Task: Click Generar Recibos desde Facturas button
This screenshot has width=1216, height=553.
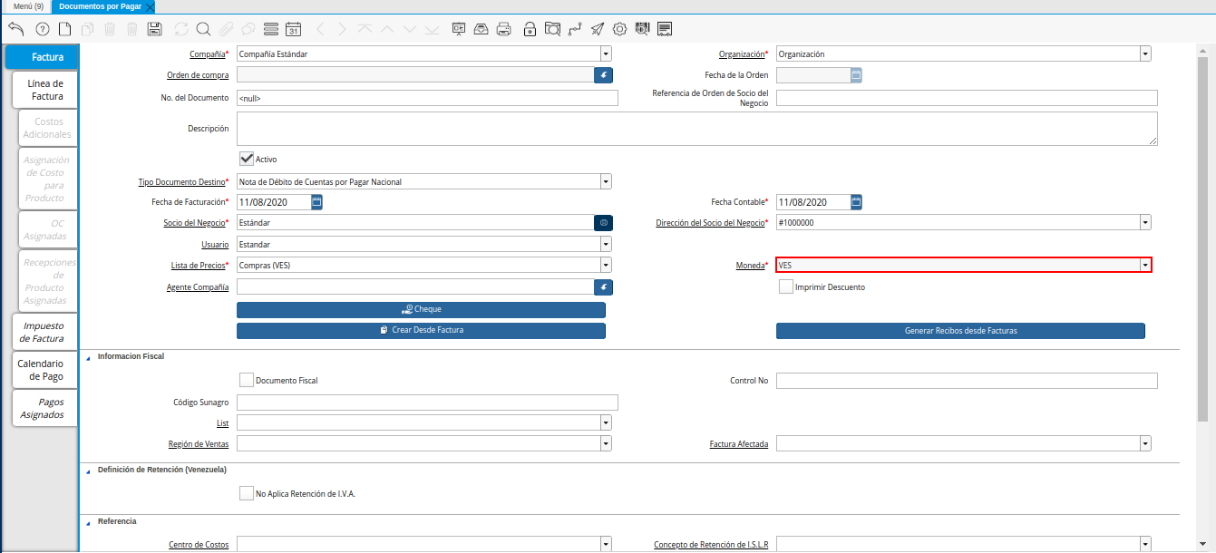Action: pos(960,331)
